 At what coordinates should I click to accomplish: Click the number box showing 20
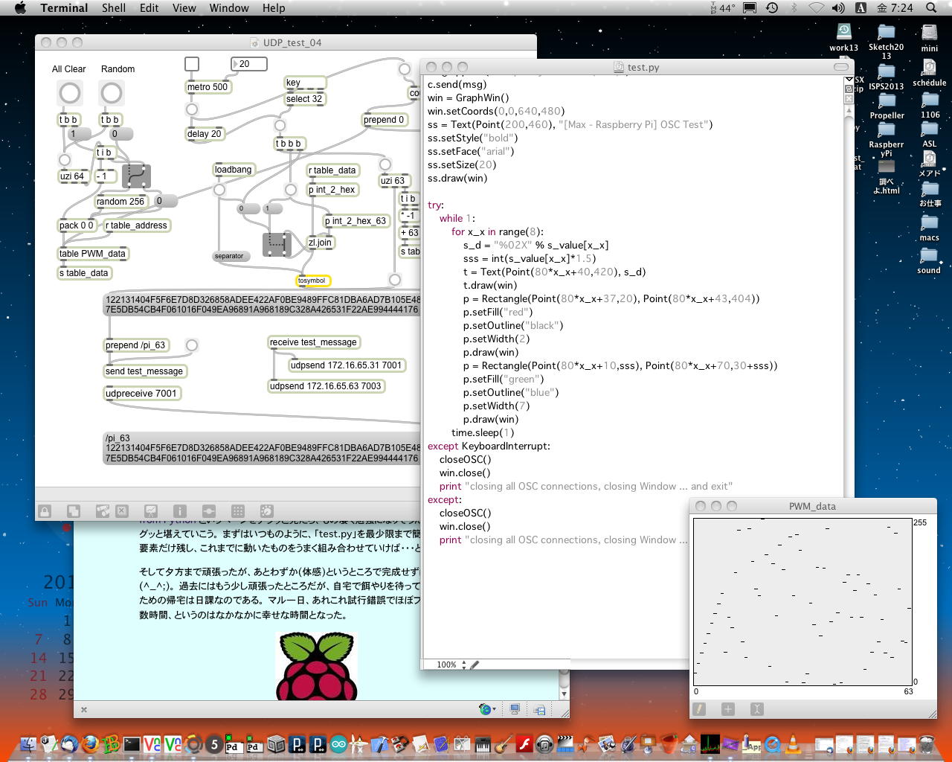click(x=249, y=64)
